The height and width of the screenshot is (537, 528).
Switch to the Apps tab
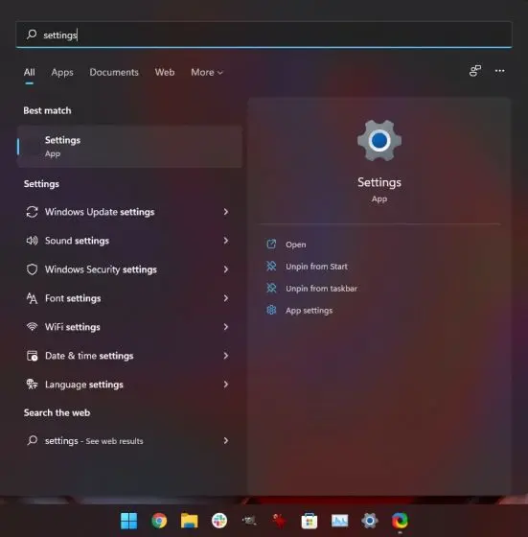click(x=62, y=72)
